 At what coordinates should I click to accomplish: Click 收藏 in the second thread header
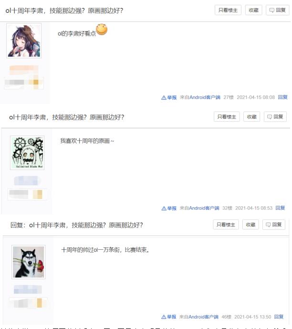pos(251,117)
